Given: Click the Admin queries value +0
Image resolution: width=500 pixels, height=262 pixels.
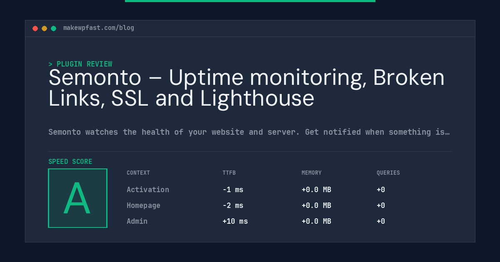Looking at the screenshot, I should [x=381, y=221].
